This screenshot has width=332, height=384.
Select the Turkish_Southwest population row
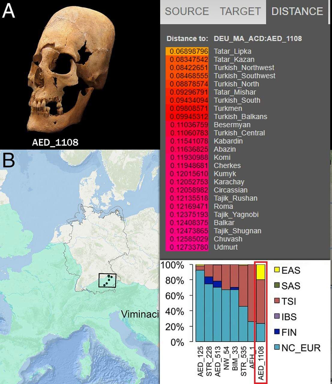coord(220,76)
